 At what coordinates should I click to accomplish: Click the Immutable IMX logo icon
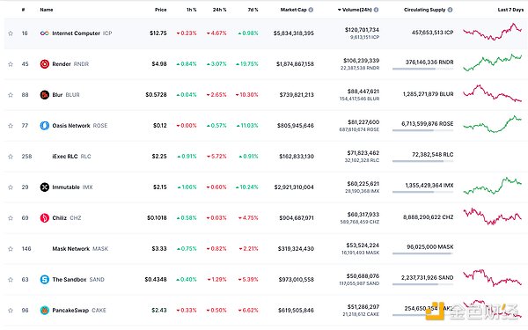click(45, 187)
